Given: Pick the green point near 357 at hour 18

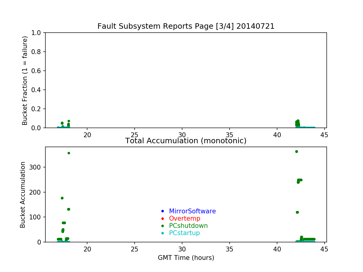Looking at the screenshot, I should pyautogui.click(x=69, y=153).
